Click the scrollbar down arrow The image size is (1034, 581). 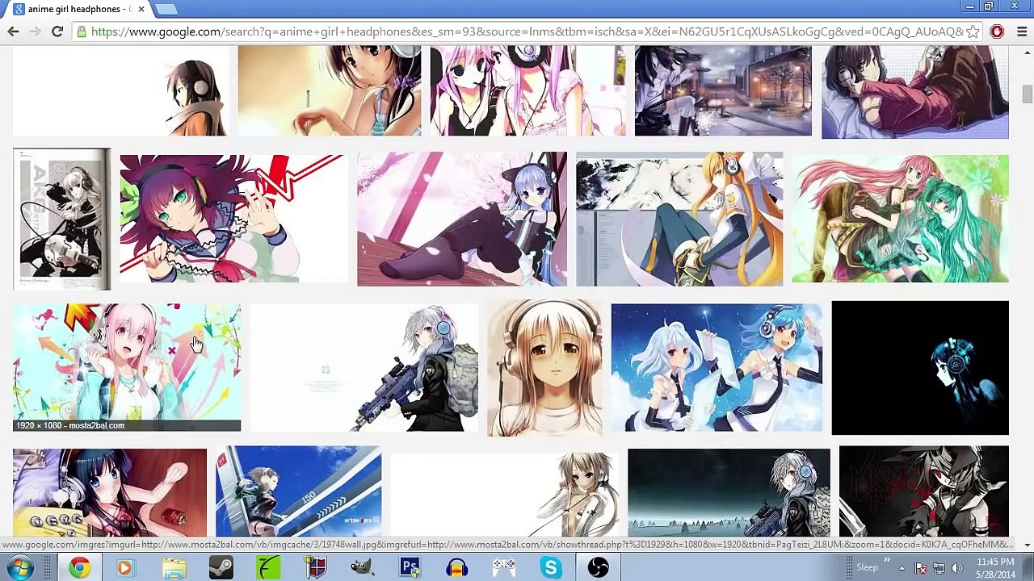coord(1027,545)
